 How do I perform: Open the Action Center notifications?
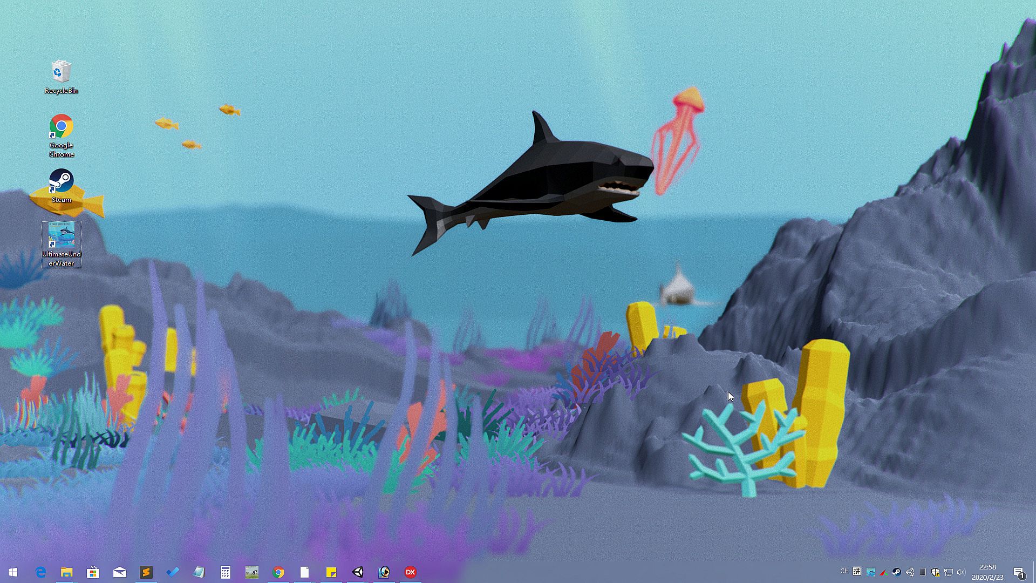1019,572
